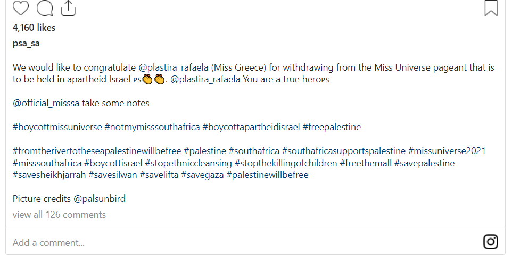Share the post with the share icon
512x255 pixels.
pos(68,7)
